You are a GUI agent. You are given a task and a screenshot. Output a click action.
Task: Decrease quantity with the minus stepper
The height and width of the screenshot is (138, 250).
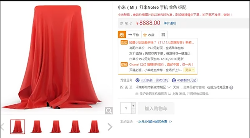pyautogui.click(x=133, y=111)
